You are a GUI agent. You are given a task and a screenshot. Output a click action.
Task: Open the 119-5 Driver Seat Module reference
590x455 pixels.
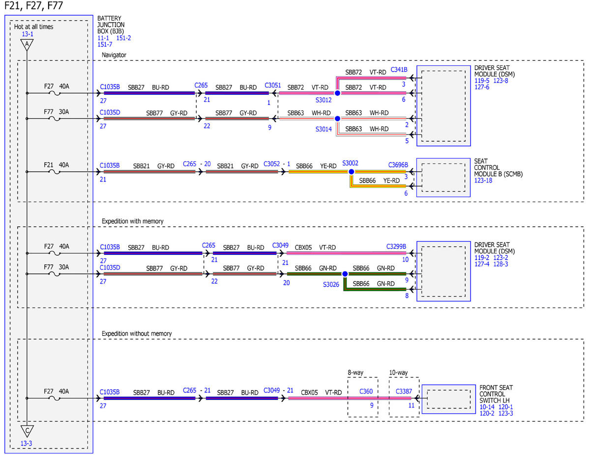[482, 81]
